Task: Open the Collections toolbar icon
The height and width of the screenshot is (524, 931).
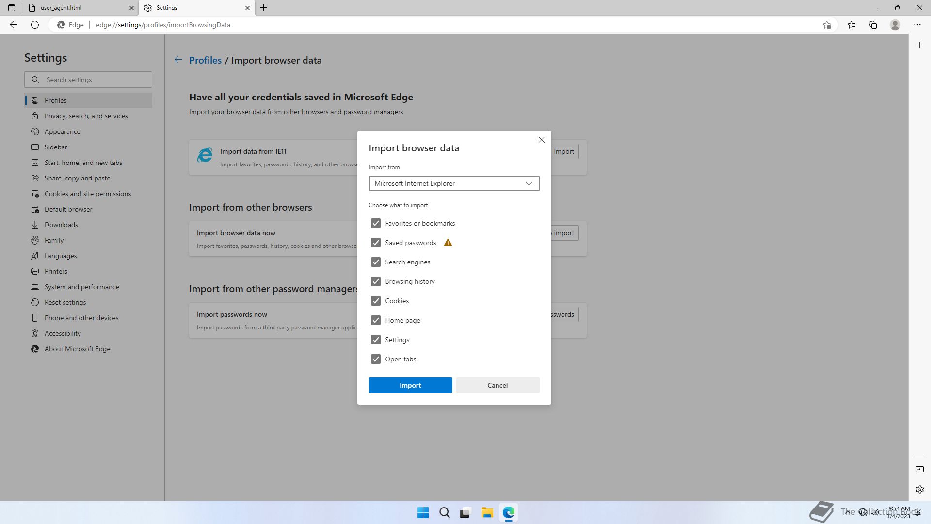Action: [x=873, y=25]
